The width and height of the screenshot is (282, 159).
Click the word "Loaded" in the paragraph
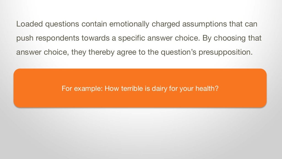29,24
